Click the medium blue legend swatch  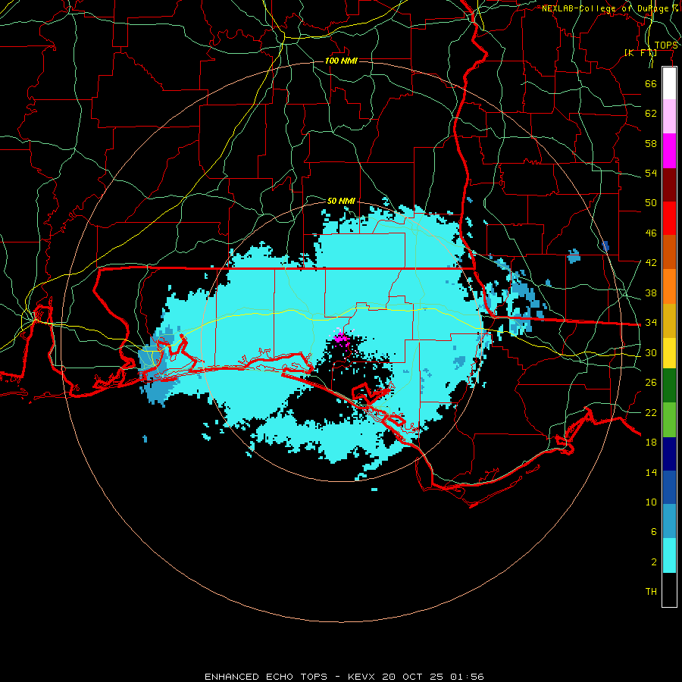[x=669, y=488]
